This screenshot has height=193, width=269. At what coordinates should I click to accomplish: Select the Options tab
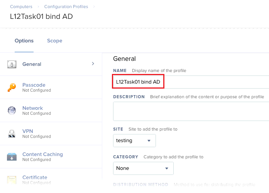pyautogui.click(x=24, y=41)
